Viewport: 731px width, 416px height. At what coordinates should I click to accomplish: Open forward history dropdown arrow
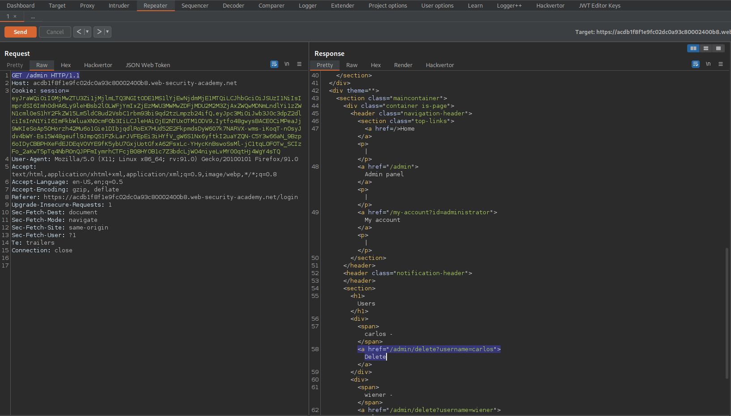107,32
